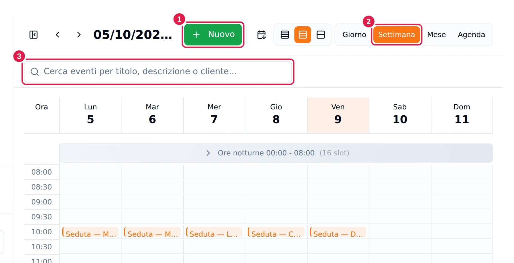Switch to the Giorno view
This screenshot has height=263, width=514.
point(354,35)
